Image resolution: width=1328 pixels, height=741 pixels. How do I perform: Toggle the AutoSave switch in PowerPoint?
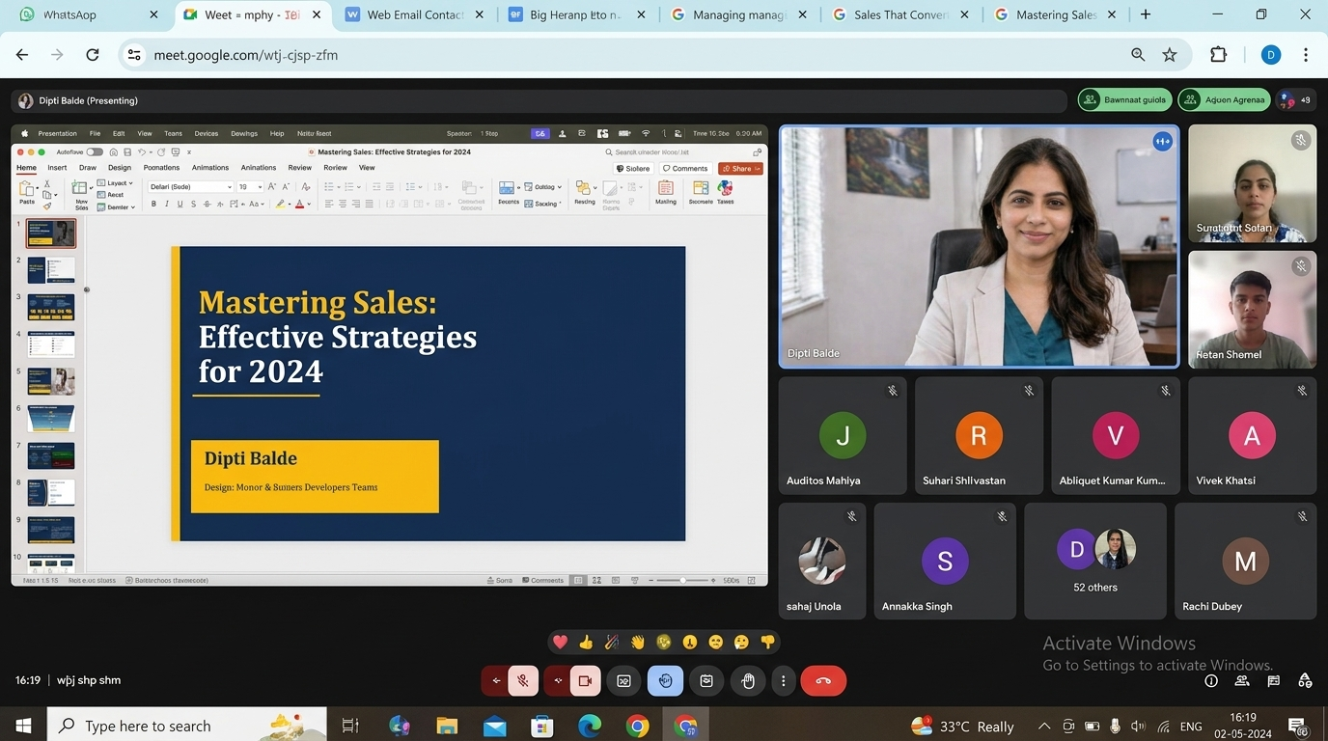tap(95, 152)
